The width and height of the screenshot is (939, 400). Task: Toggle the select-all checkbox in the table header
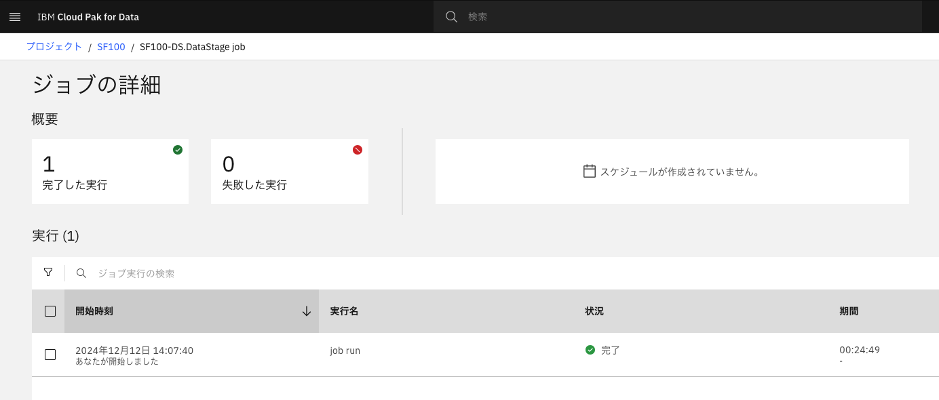50,311
